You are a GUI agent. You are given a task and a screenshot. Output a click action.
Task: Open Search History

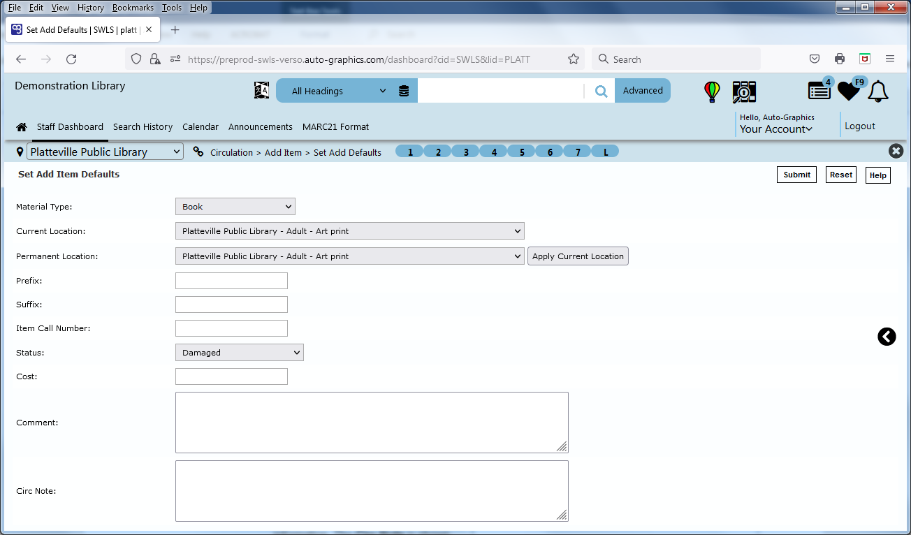[143, 127]
